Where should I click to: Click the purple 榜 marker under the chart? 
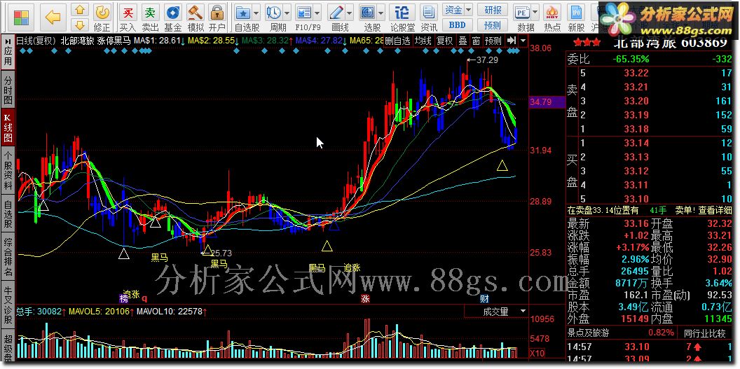pyautogui.click(x=124, y=298)
